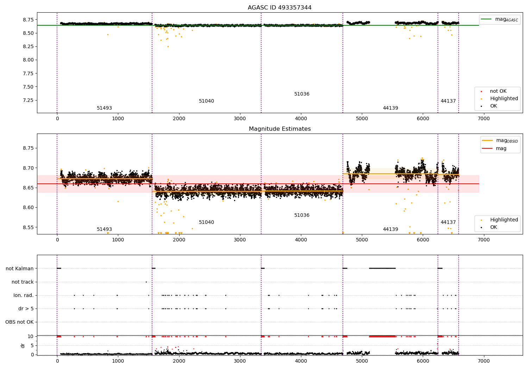The height and width of the screenshot is (369, 528).
Task: Click x-tick 3000 in bottom panel
Action: [240, 361]
